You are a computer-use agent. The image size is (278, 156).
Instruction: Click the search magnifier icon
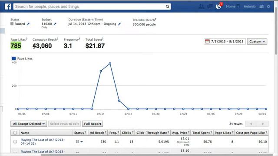167,6
